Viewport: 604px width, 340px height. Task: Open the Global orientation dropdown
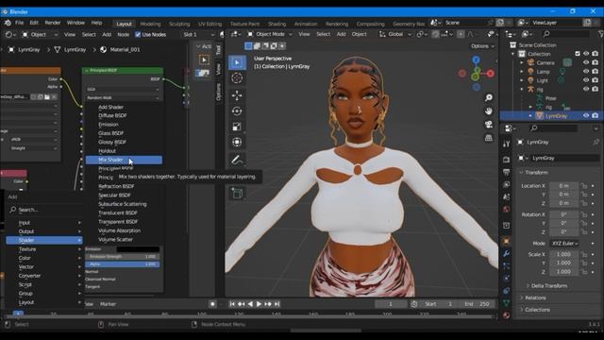point(395,34)
